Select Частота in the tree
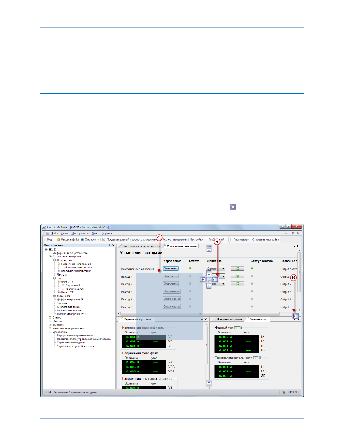 click(x=62, y=275)
